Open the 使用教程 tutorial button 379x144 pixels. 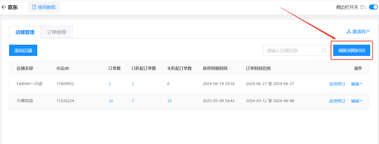pyautogui.click(x=44, y=7)
